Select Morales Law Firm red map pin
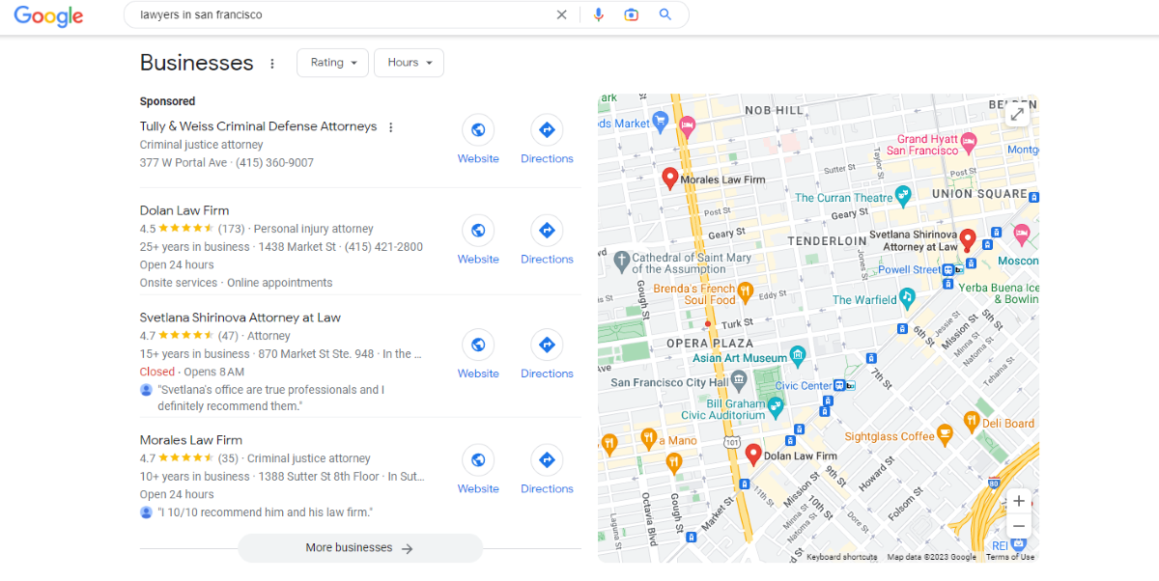 tap(669, 179)
